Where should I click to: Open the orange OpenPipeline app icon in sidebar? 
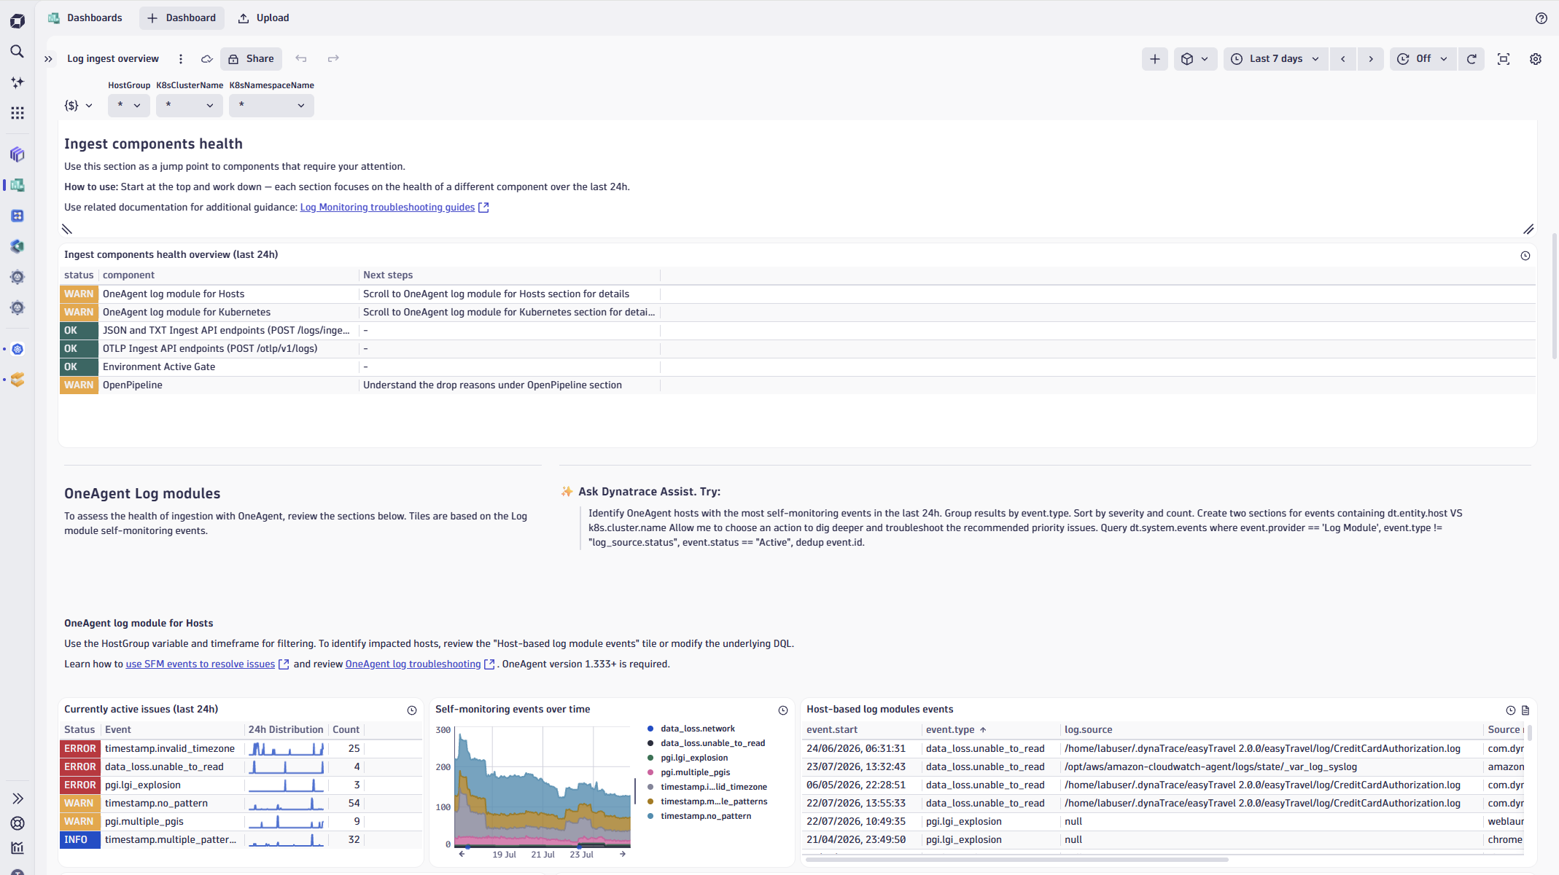(18, 380)
